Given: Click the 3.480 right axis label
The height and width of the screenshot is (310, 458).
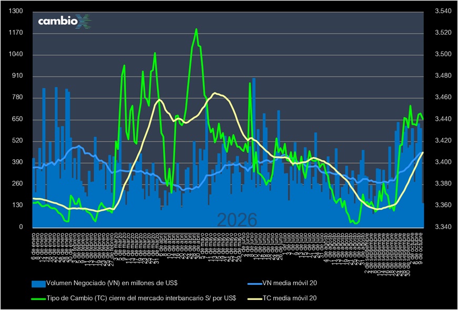Looking at the screenshot, I should pyautogui.click(x=443, y=77).
